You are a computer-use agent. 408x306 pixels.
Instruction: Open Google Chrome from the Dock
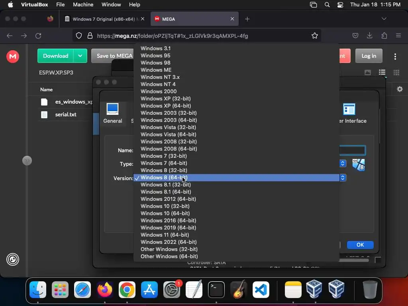click(127, 290)
